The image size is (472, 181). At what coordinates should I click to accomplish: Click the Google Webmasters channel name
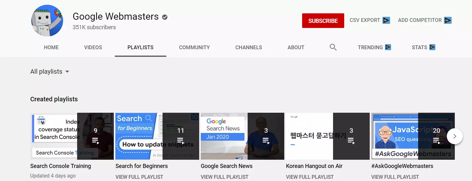[x=116, y=17]
